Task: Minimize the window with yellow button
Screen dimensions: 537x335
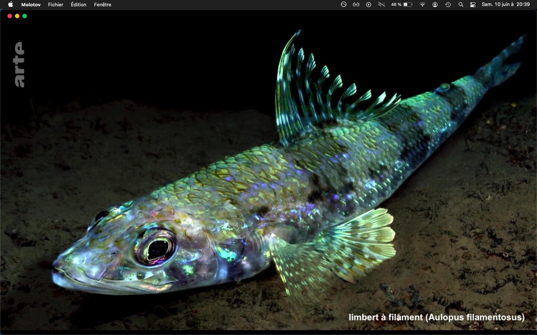Action: click(17, 16)
